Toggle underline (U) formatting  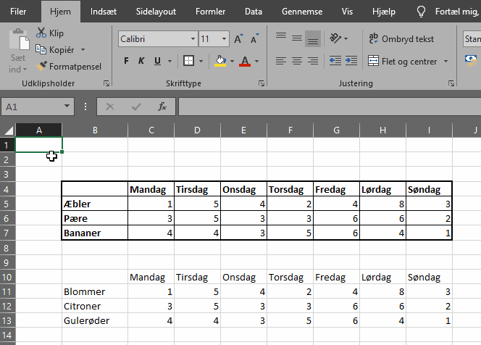click(156, 62)
